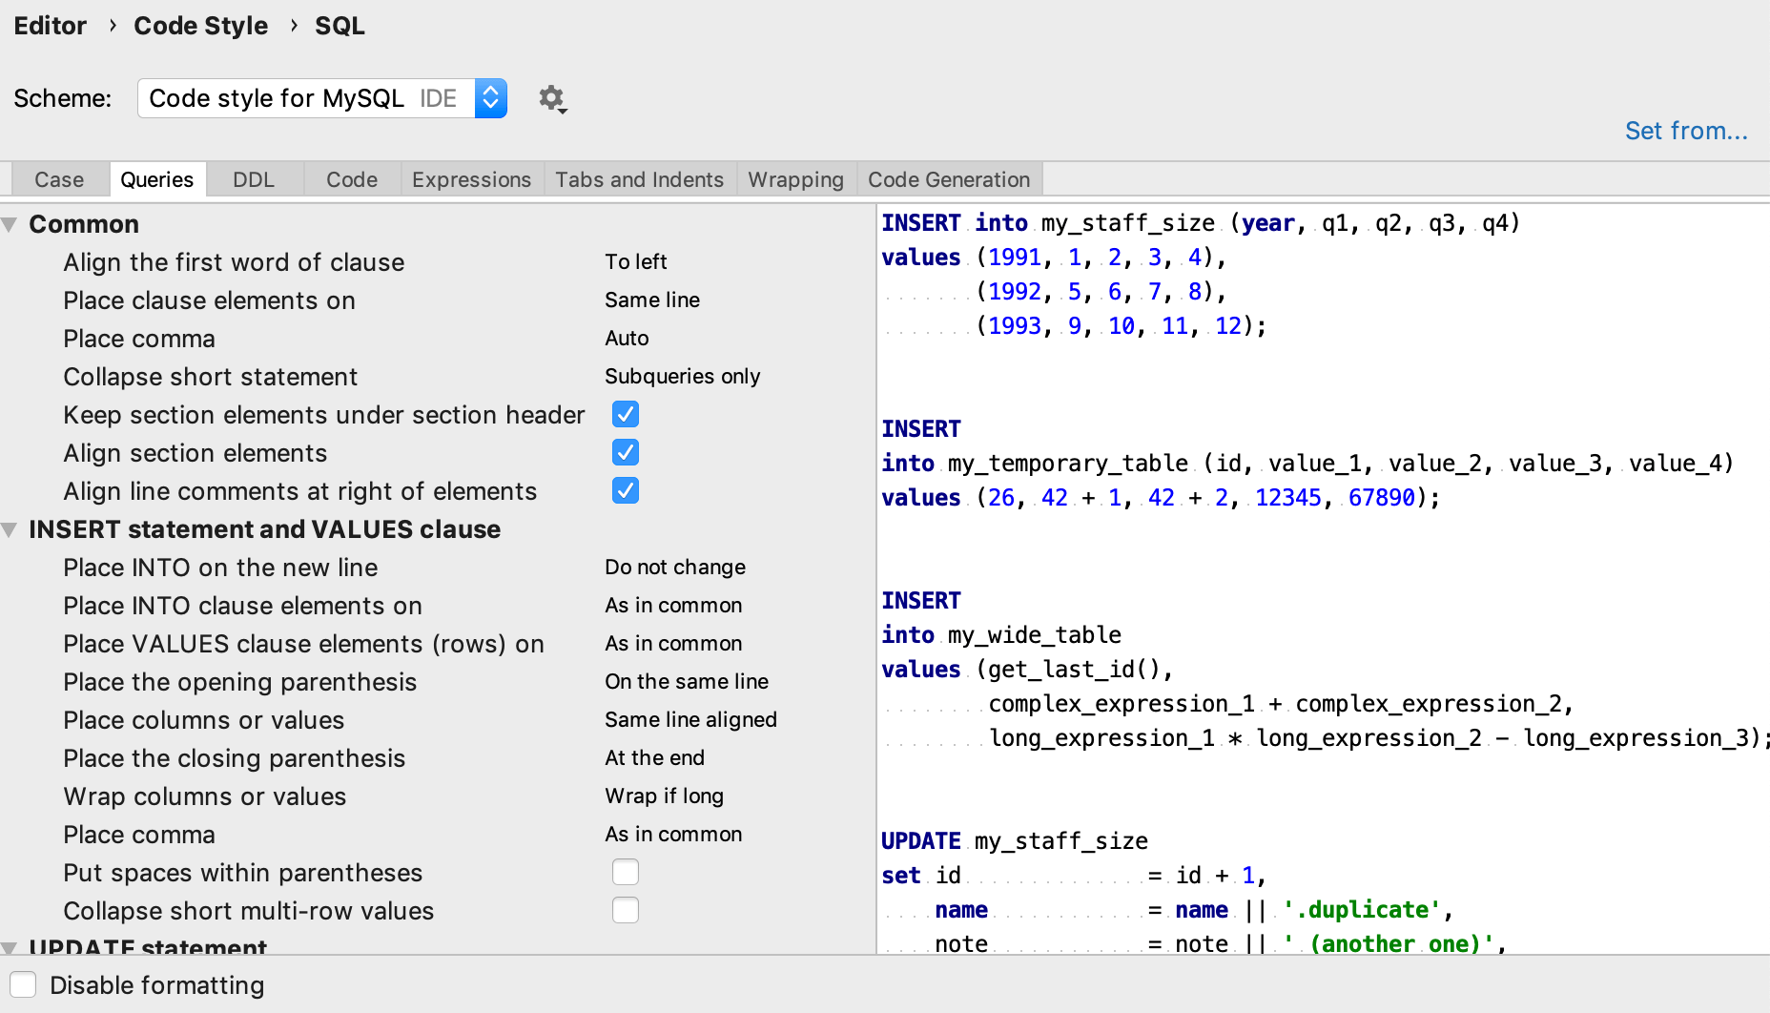1770x1013 pixels.
Task: Select the 'Wrap columns or values' row
Action: pos(438,796)
